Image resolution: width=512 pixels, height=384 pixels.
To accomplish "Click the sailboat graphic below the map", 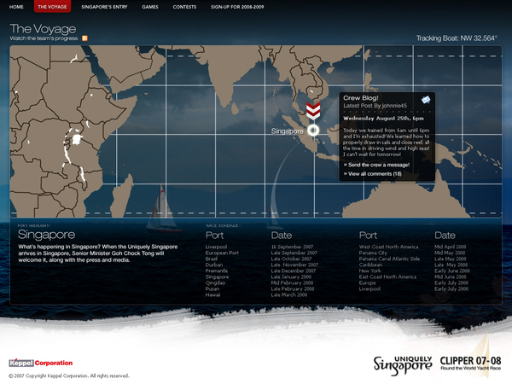I will click(163, 209).
